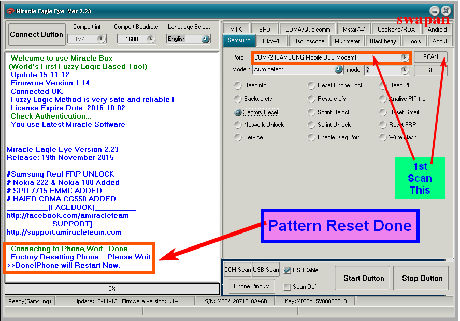Click the facebook.com/amiracleteam link text
This screenshot has width=460, height=321.
pyautogui.click(x=68, y=215)
